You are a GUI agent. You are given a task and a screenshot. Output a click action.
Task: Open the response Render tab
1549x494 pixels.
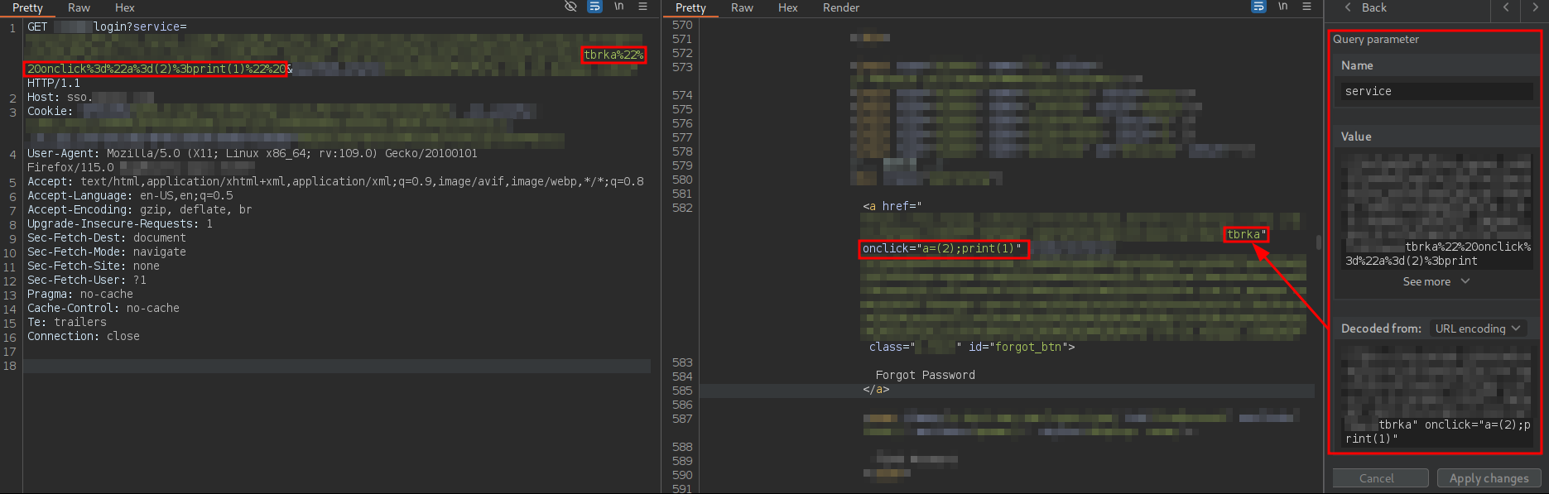(x=840, y=7)
